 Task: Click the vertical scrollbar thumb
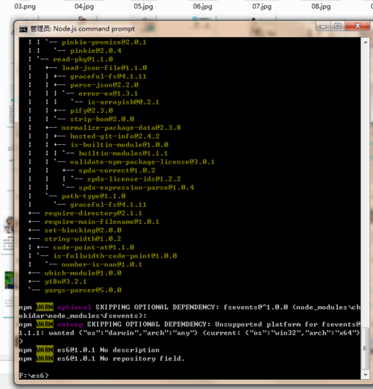tap(366, 348)
